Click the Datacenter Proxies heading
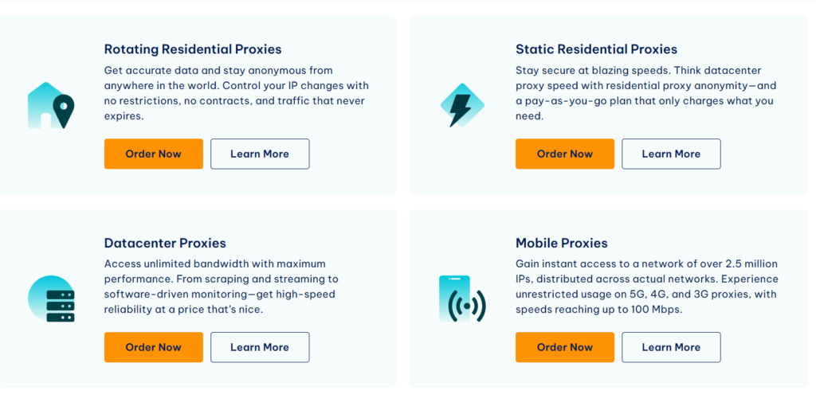 [x=165, y=243]
